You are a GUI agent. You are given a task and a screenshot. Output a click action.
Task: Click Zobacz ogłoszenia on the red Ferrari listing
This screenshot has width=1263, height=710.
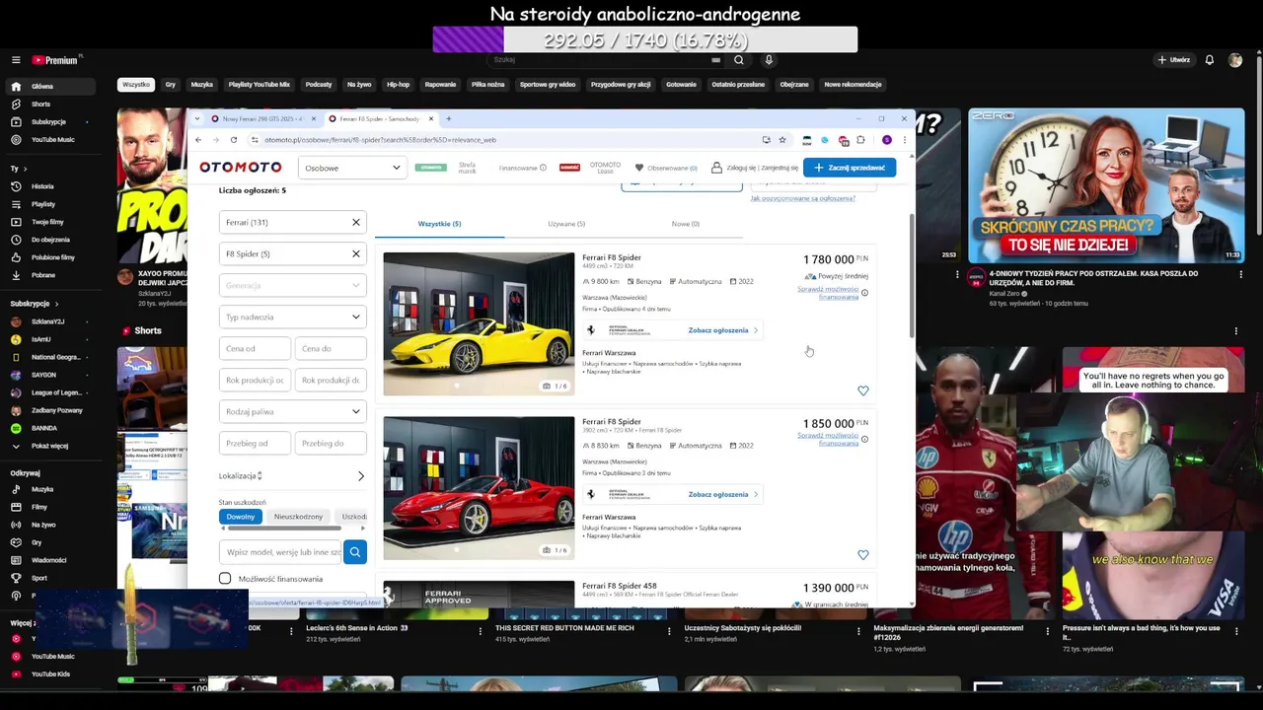click(723, 495)
